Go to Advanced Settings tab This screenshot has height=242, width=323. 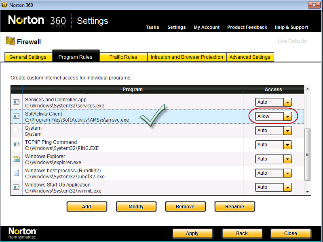coord(250,57)
